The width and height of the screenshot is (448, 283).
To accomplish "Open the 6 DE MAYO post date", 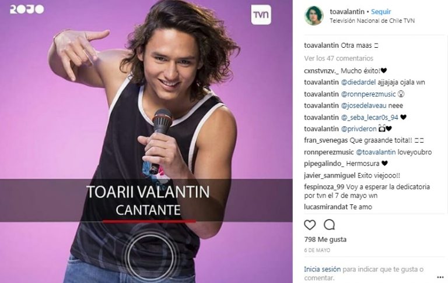I will click(x=317, y=250).
